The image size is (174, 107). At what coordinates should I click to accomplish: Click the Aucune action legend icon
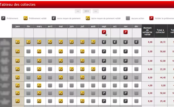point(128,18)
